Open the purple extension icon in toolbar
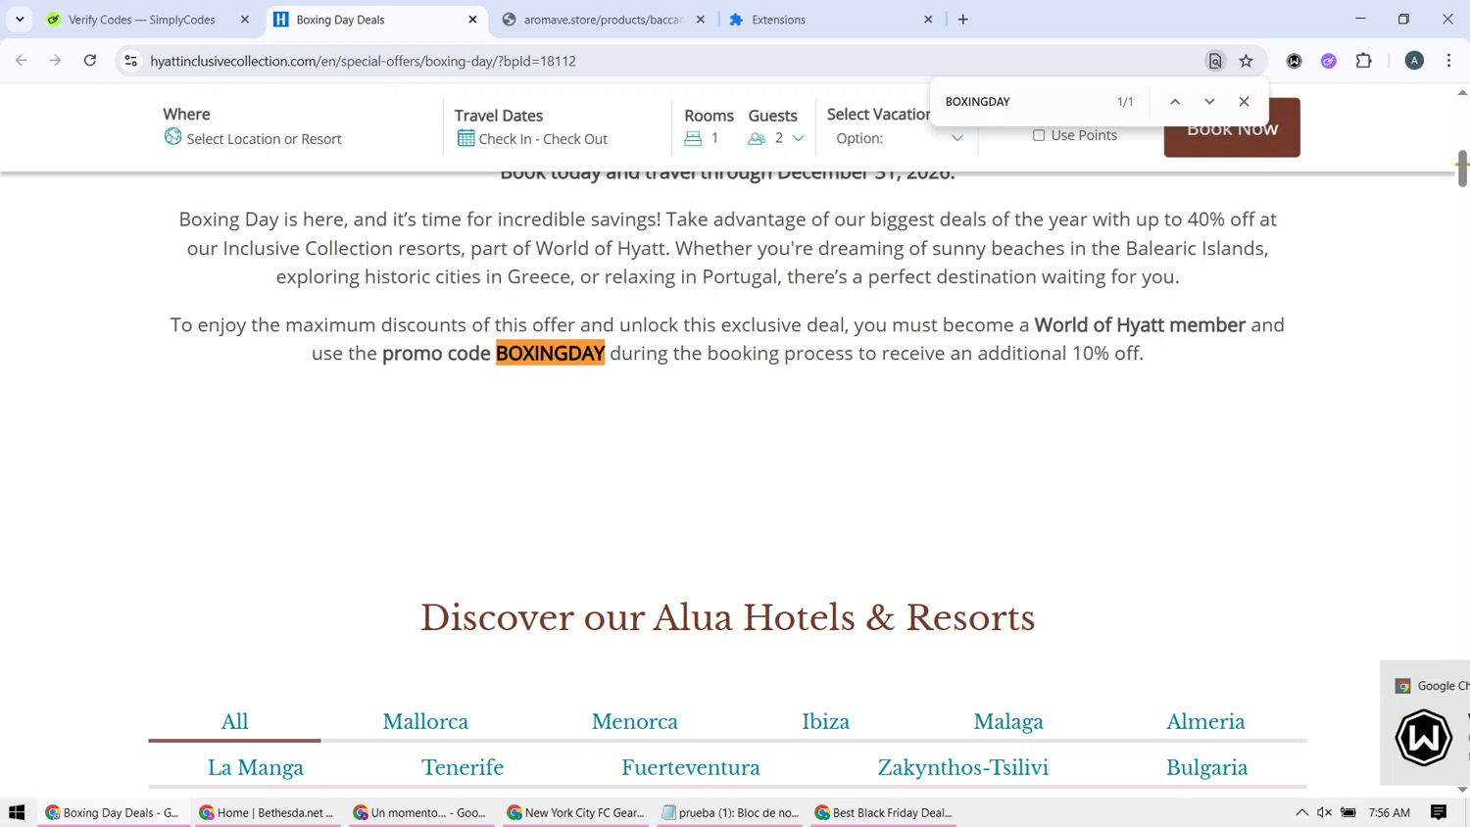The image size is (1470, 827). click(1329, 61)
